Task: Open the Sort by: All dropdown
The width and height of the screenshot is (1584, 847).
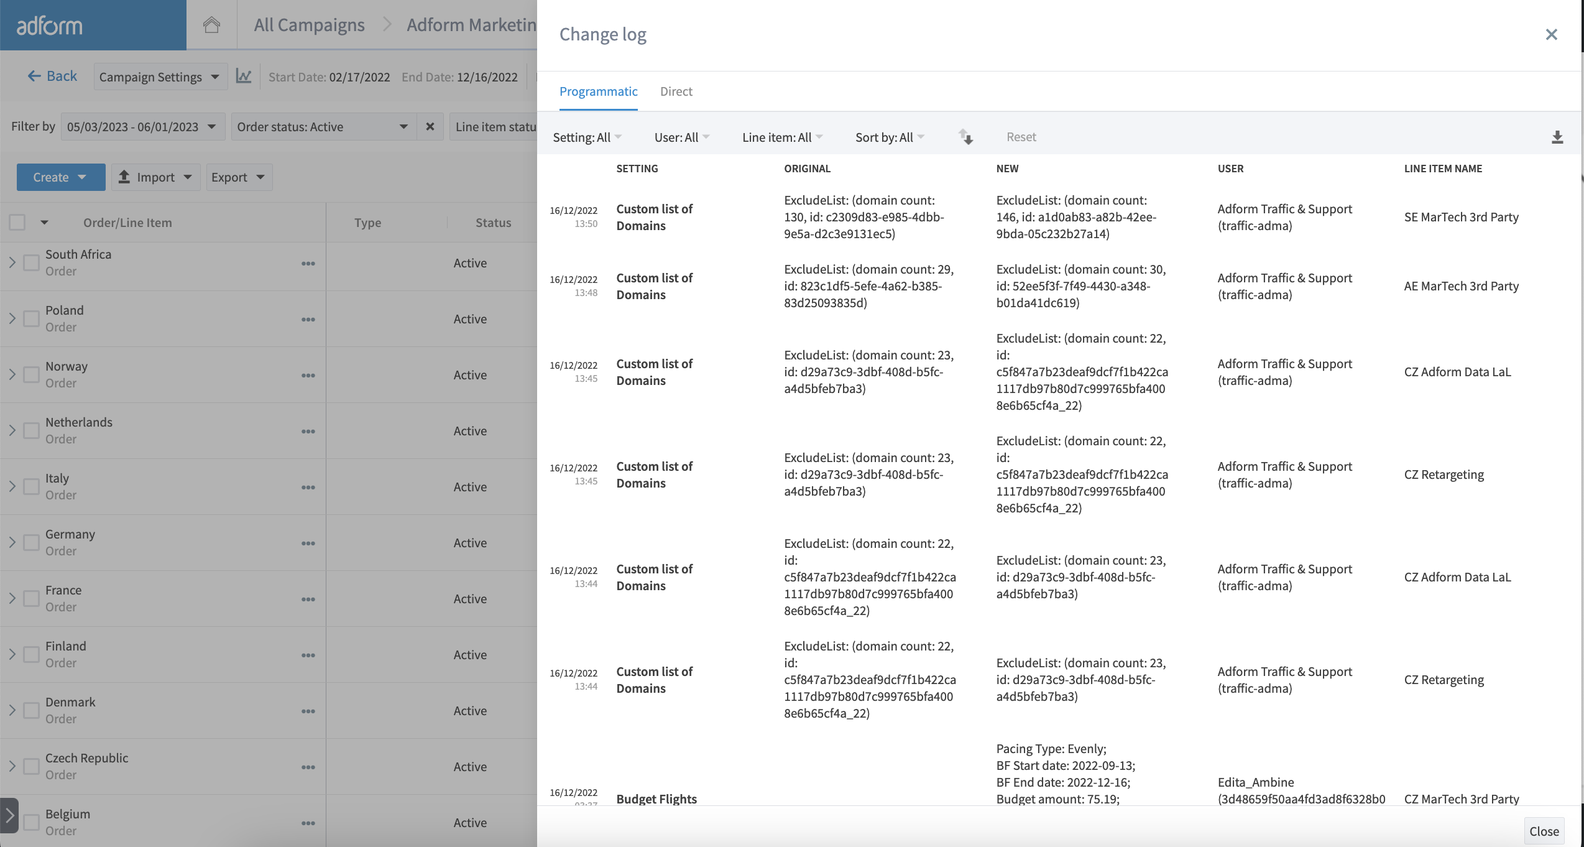Action: coord(890,137)
